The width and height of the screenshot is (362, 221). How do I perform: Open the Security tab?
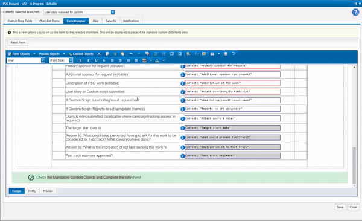pos(111,21)
